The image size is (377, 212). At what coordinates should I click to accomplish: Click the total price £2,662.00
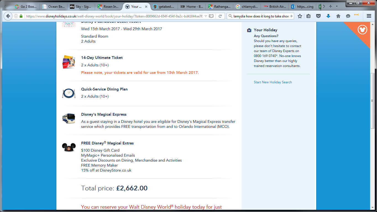(x=132, y=188)
